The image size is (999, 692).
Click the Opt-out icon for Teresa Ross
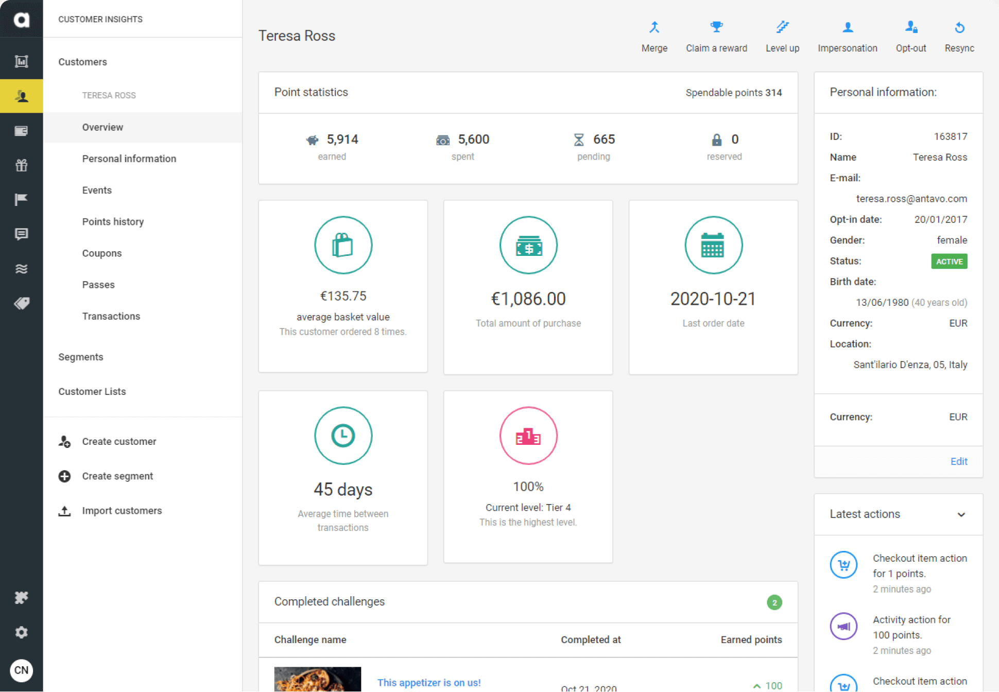click(x=910, y=35)
